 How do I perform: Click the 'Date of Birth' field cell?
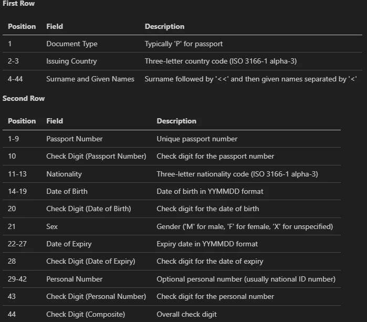pyautogui.click(x=67, y=191)
